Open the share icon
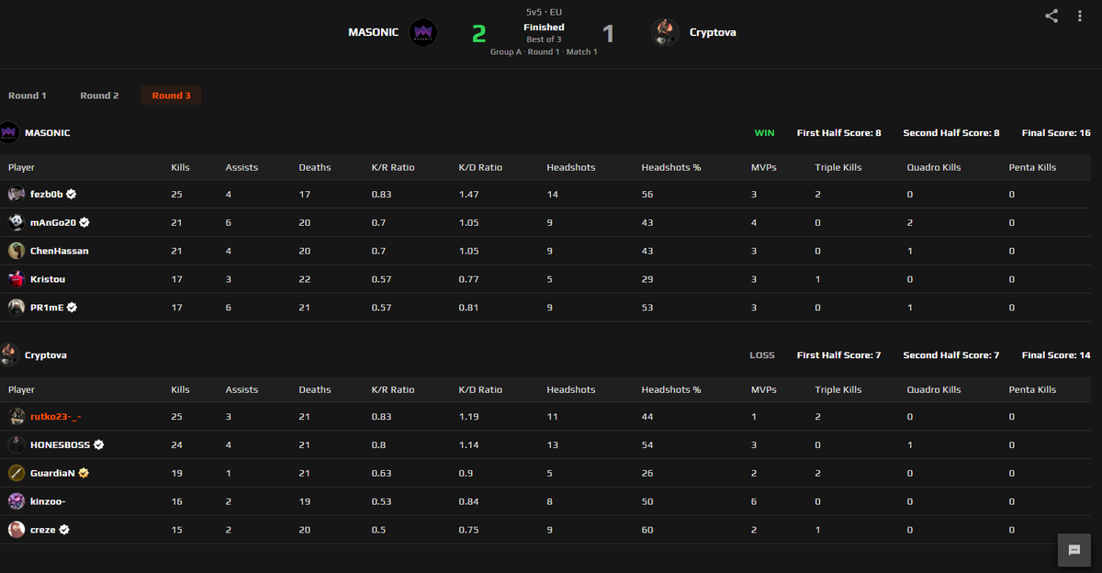 pos(1051,16)
